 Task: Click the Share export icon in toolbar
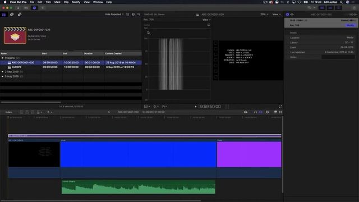(354, 8)
